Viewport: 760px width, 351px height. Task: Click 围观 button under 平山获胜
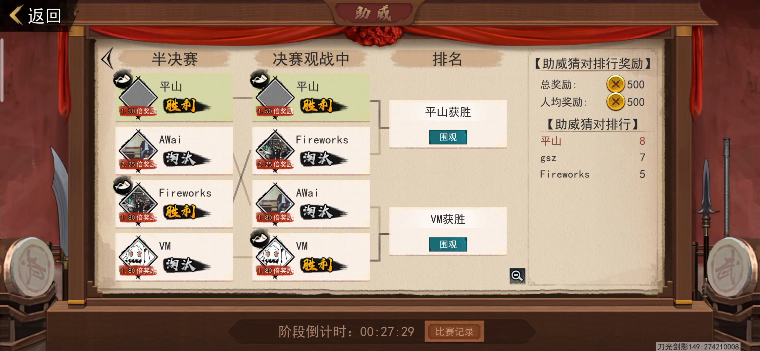tap(448, 137)
